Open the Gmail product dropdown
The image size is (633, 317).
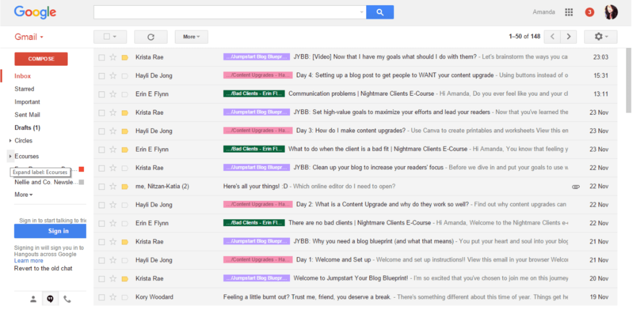click(x=29, y=37)
